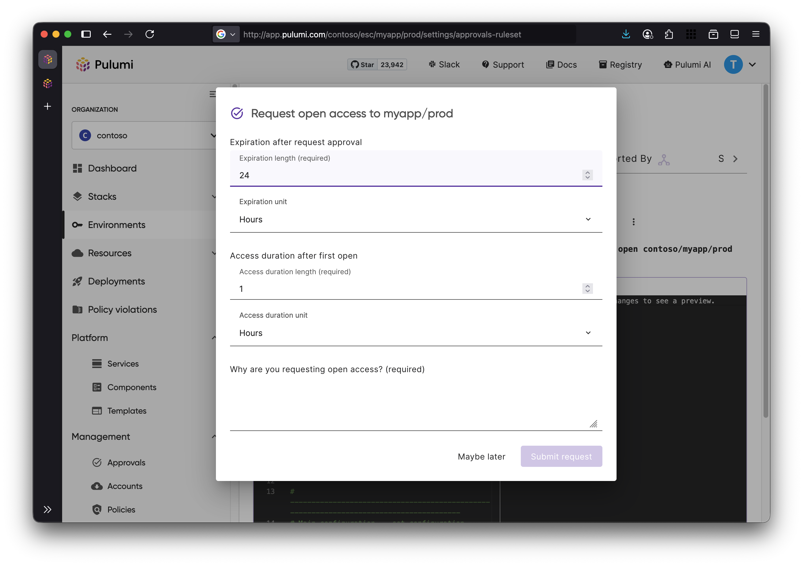This screenshot has width=803, height=566.
Task: Click the plus icon in browser sidebar
Action: click(x=47, y=106)
